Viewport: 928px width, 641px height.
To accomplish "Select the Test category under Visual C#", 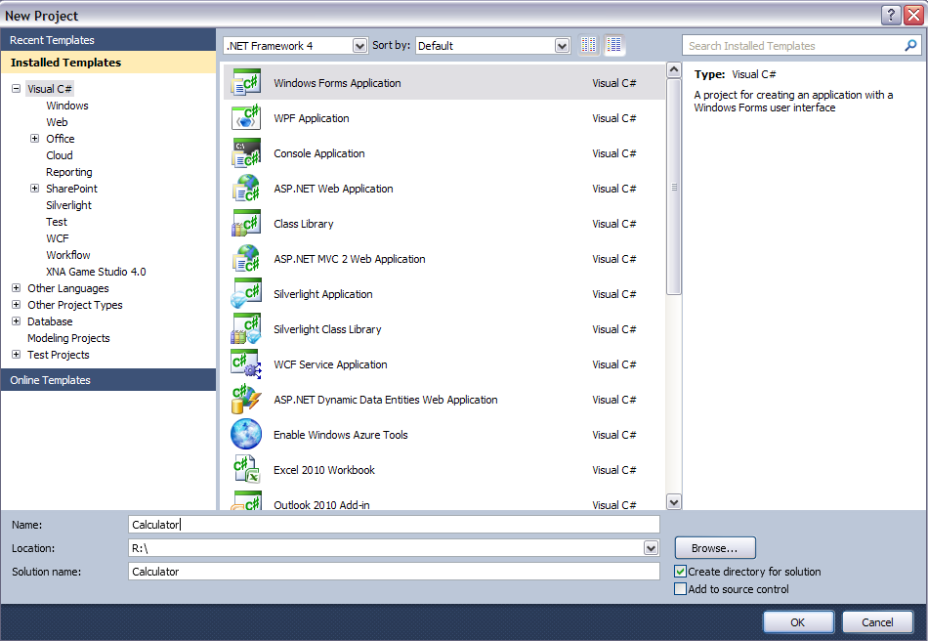I will (x=57, y=222).
